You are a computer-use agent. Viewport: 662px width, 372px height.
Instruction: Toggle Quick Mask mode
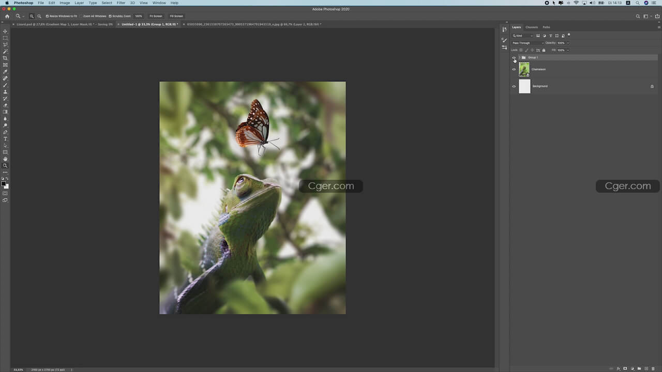[5, 193]
